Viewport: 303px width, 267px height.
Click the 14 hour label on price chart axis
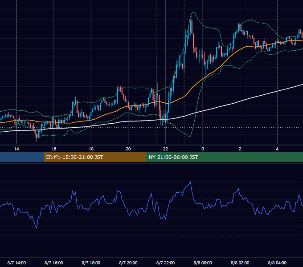(16, 149)
